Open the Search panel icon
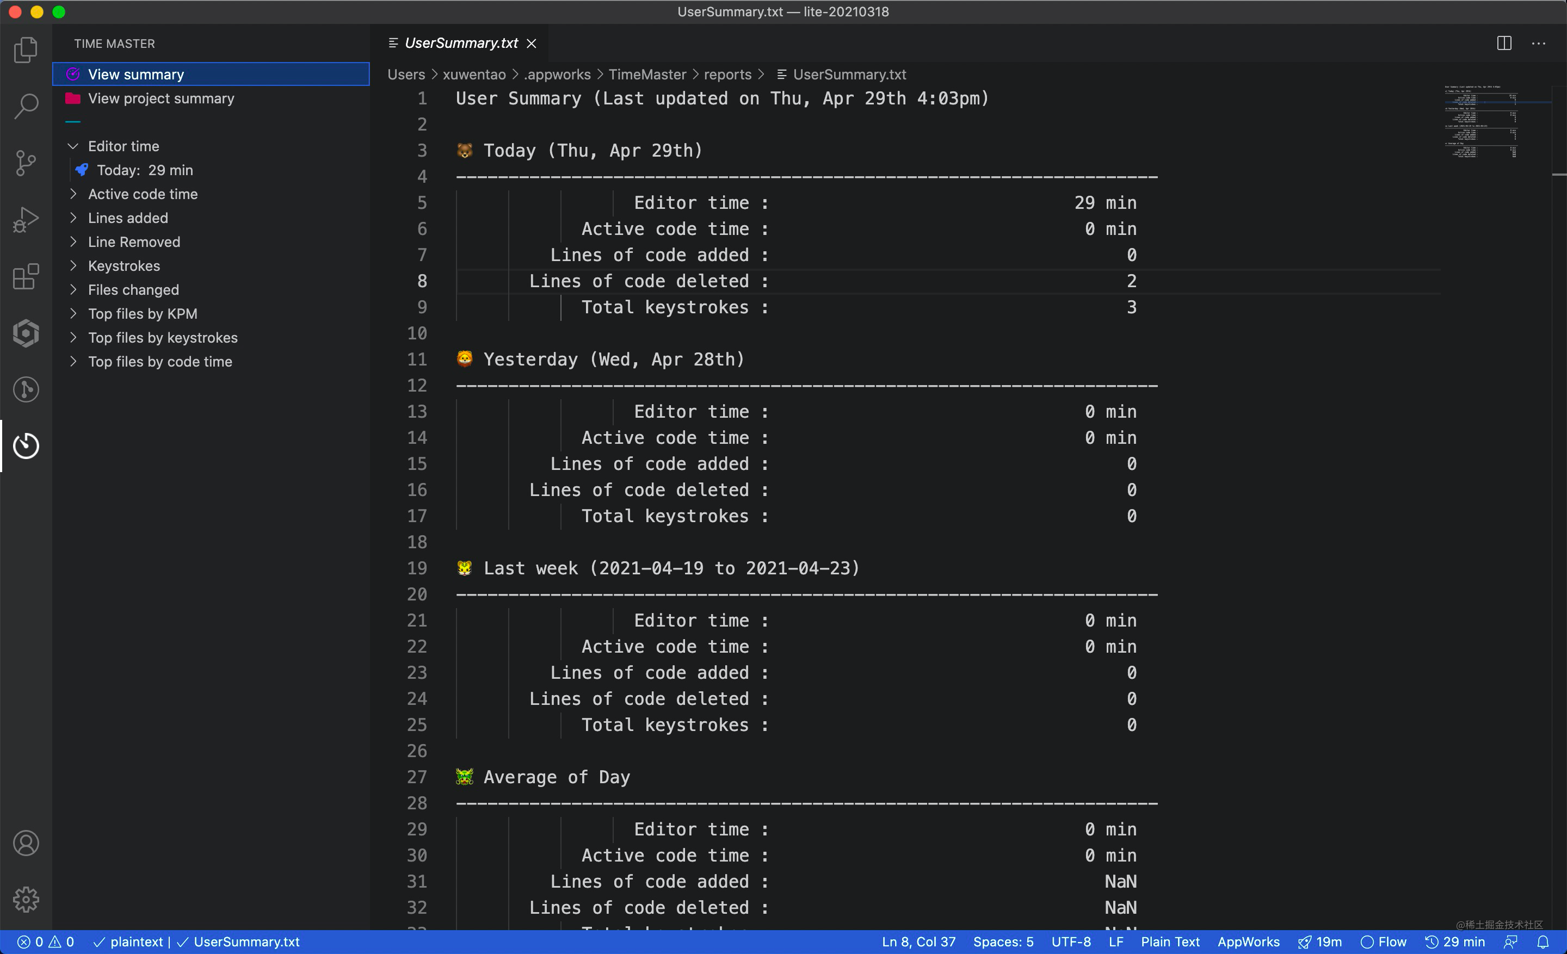The image size is (1567, 954). pyautogui.click(x=26, y=106)
